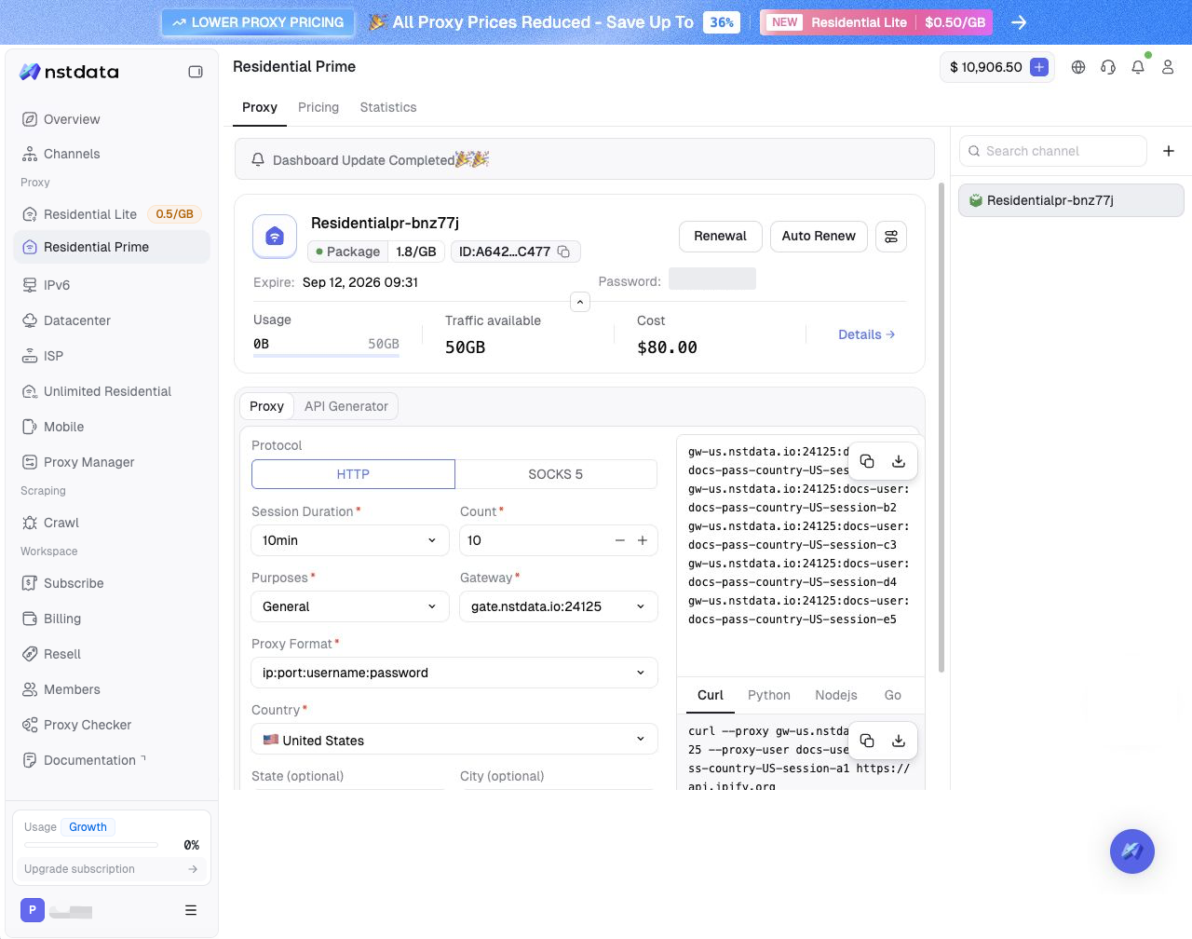Open the language globe icon
The width and height of the screenshot is (1192, 939).
pos(1078,67)
